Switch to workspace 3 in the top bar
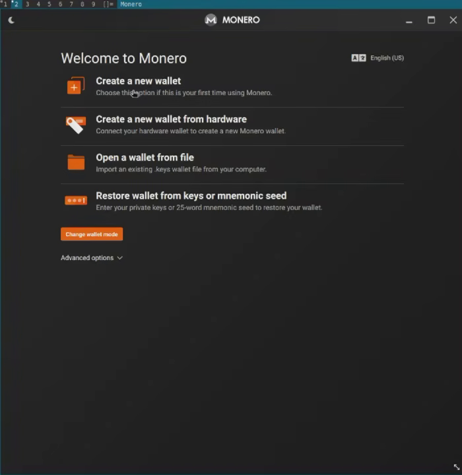462x475 pixels. point(27,4)
